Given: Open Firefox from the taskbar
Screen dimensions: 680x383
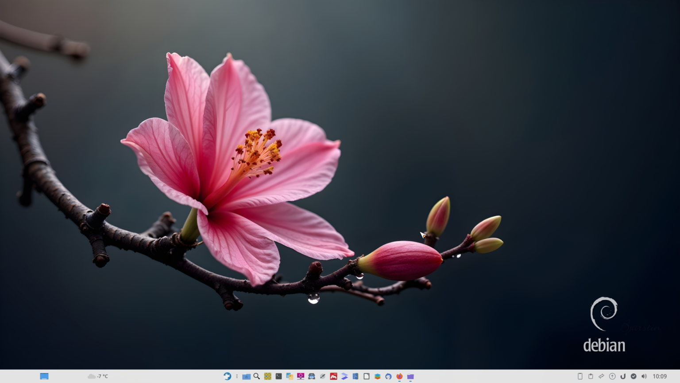Looking at the screenshot, I should (x=399, y=376).
